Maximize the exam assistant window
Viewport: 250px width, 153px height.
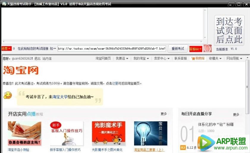[x=239, y=4]
